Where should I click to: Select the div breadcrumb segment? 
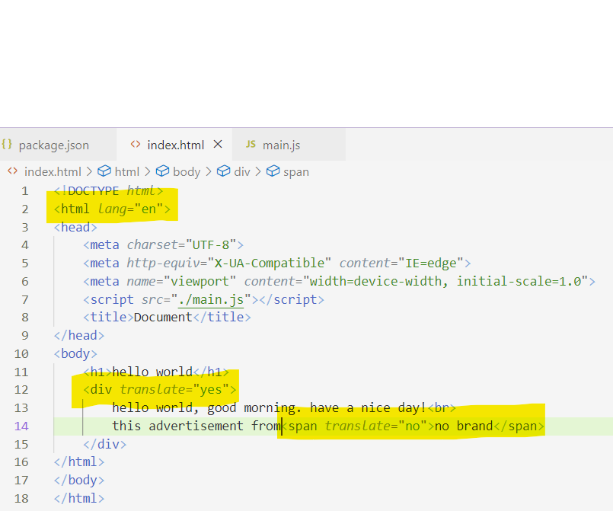[x=242, y=171]
